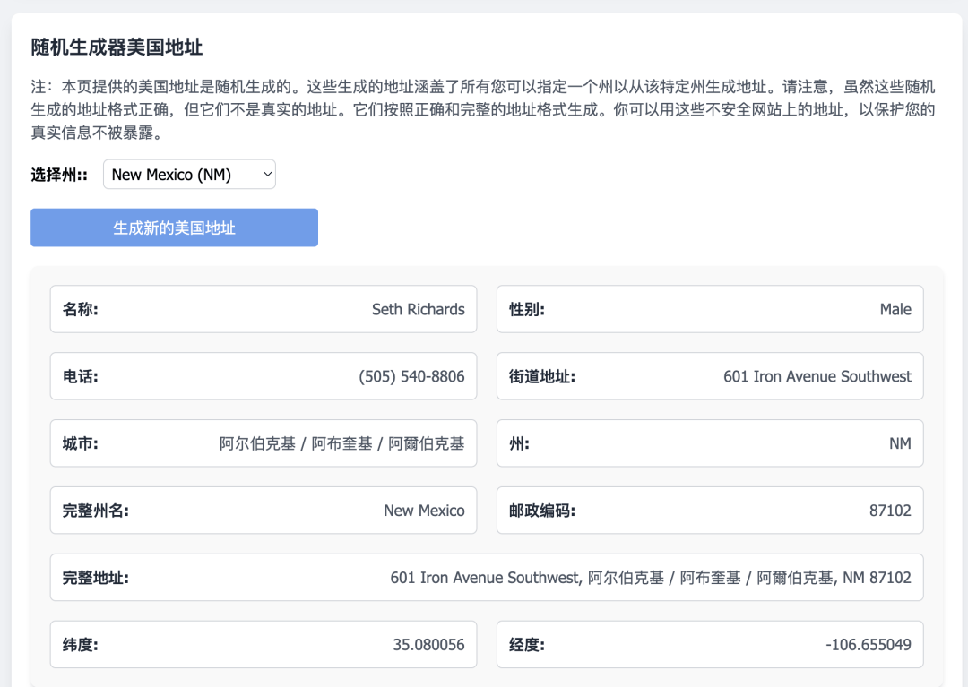Click the state abbreviation NM field
This screenshot has width=968, height=687.
[x=901, y=442]
